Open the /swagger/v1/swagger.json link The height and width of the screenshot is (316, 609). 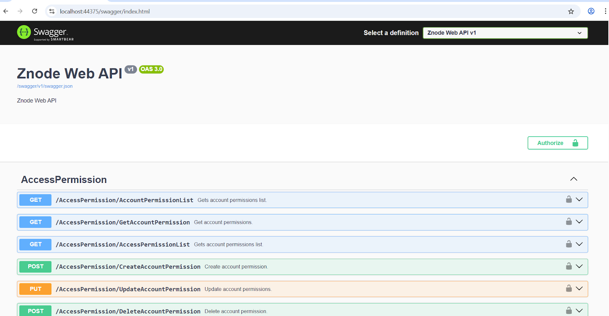[45, 86]
